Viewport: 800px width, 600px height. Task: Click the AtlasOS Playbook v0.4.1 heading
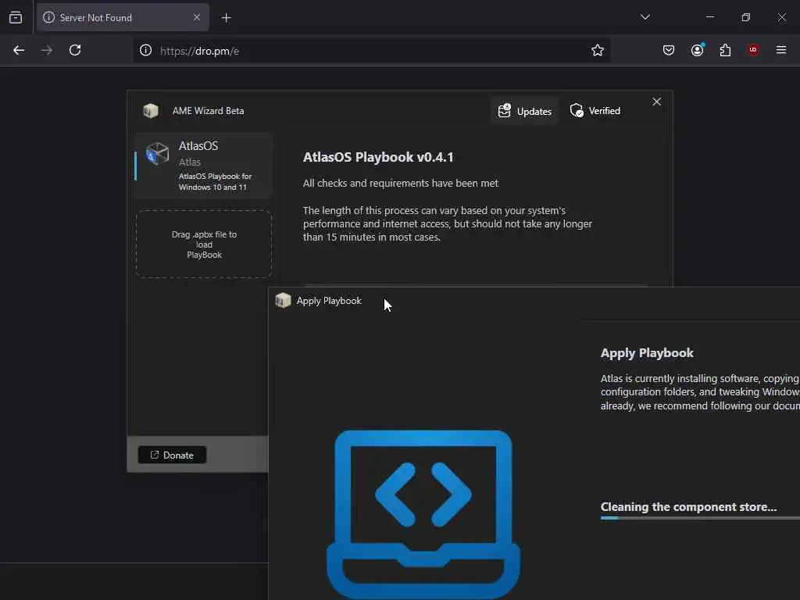pyautogui.click(x=378, y=157)
